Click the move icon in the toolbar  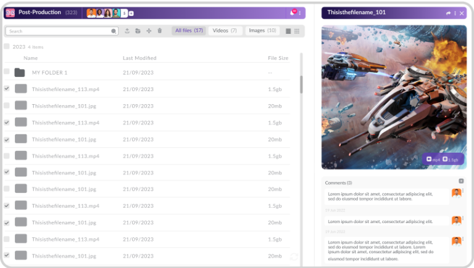149,31
